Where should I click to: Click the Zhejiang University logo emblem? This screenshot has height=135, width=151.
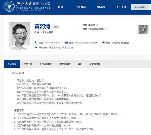point(9,6)
